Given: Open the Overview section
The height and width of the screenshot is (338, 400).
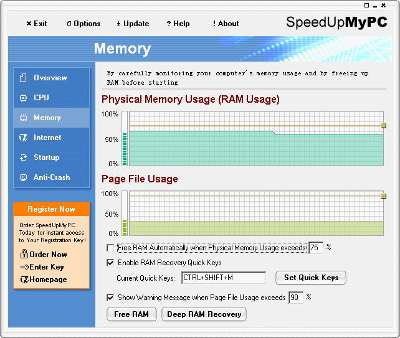Looking at the screenshot, I should (x=51, y=78).
